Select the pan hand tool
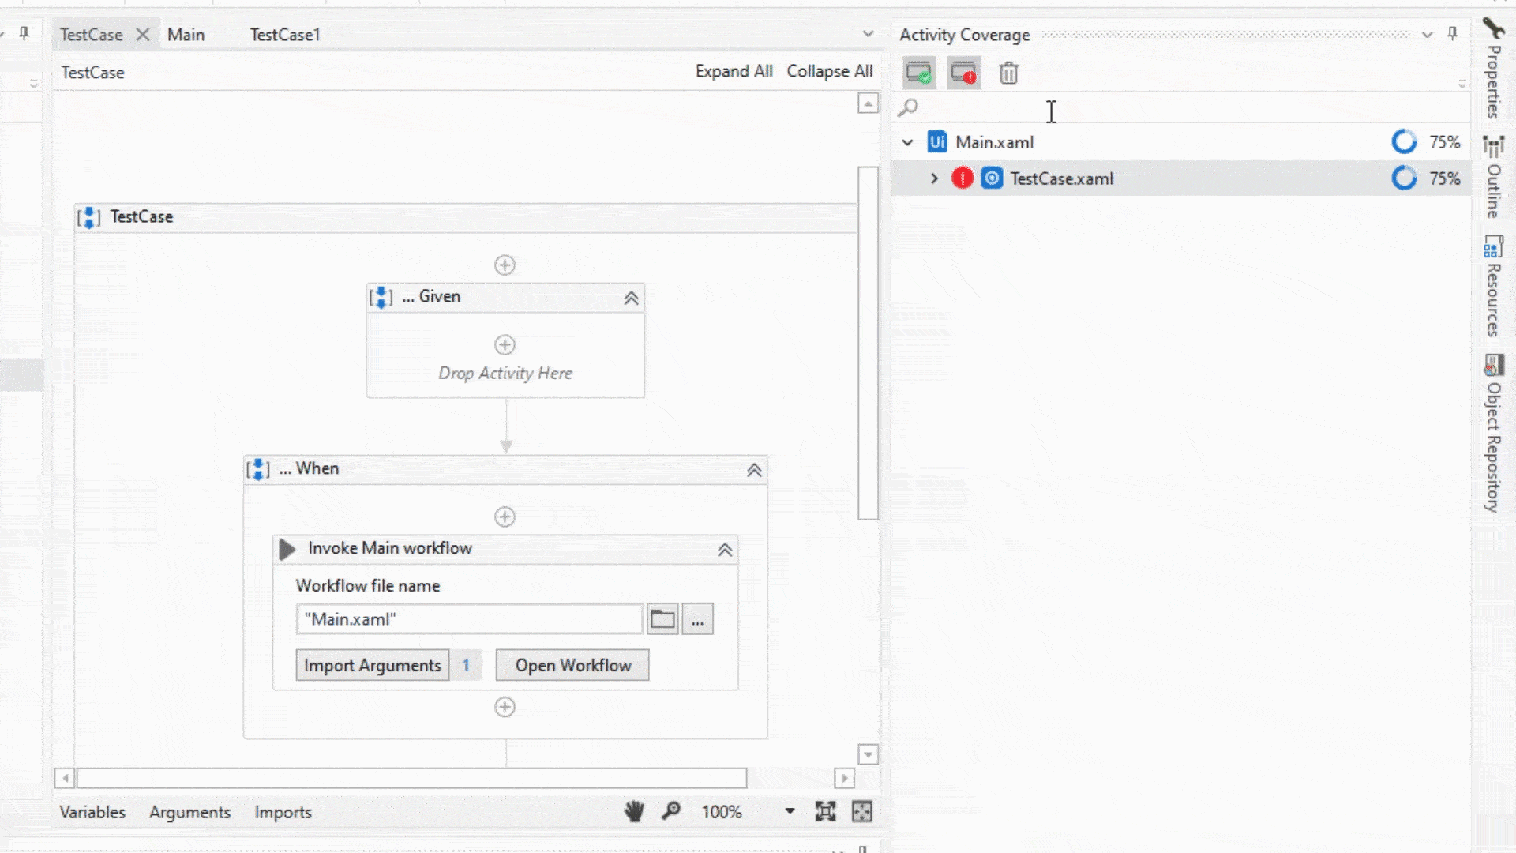The width and height of the screenshot is (1516, 853). point(634,812)
